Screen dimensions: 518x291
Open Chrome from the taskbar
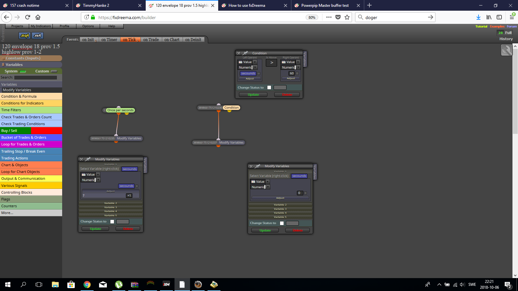(87, 285)
